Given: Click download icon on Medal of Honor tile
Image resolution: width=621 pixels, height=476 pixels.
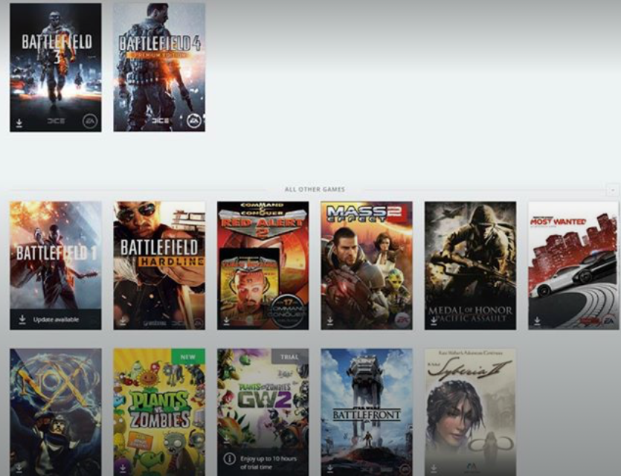Looking at the screenshot, I should pyautogui.click(x=434, y=322).
